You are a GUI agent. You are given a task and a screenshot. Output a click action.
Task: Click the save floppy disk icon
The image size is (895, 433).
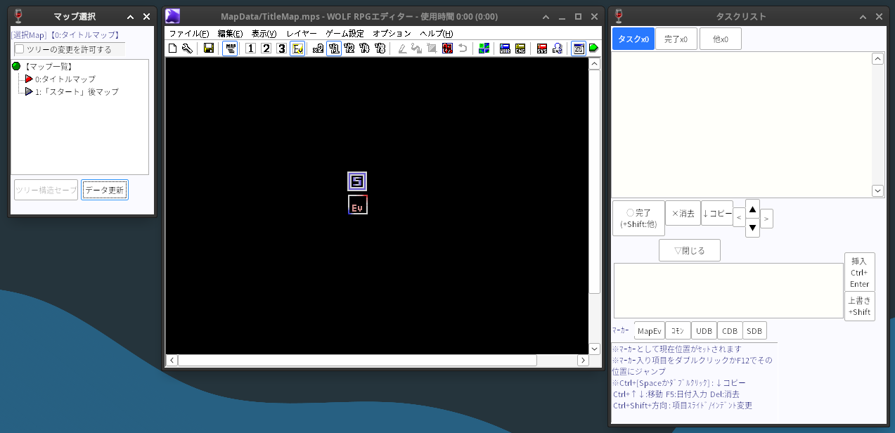point(209,49)
